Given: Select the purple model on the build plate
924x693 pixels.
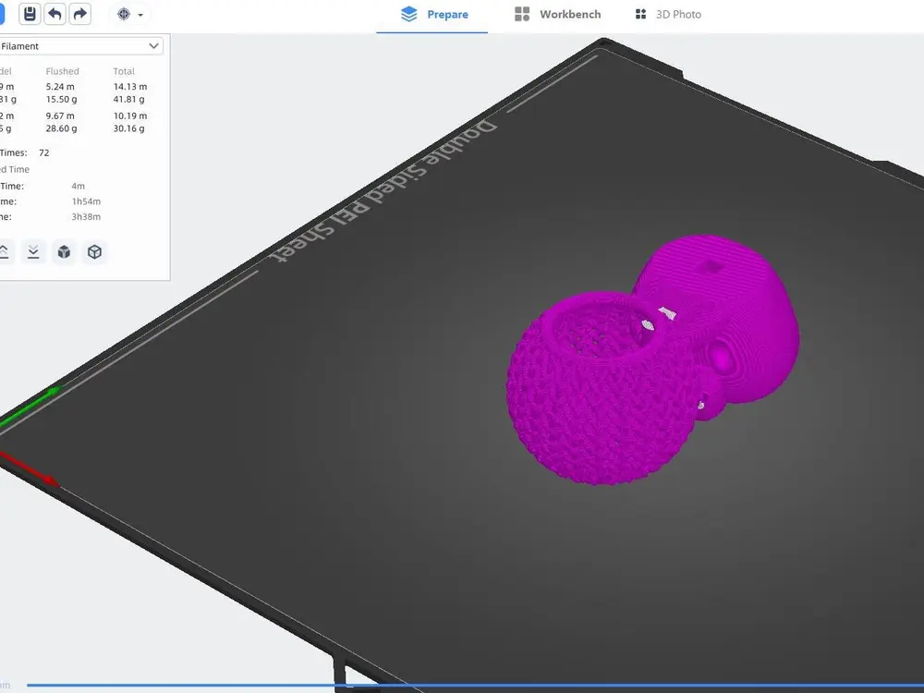Looking at the screenshot, I should [x=651, y=359].
